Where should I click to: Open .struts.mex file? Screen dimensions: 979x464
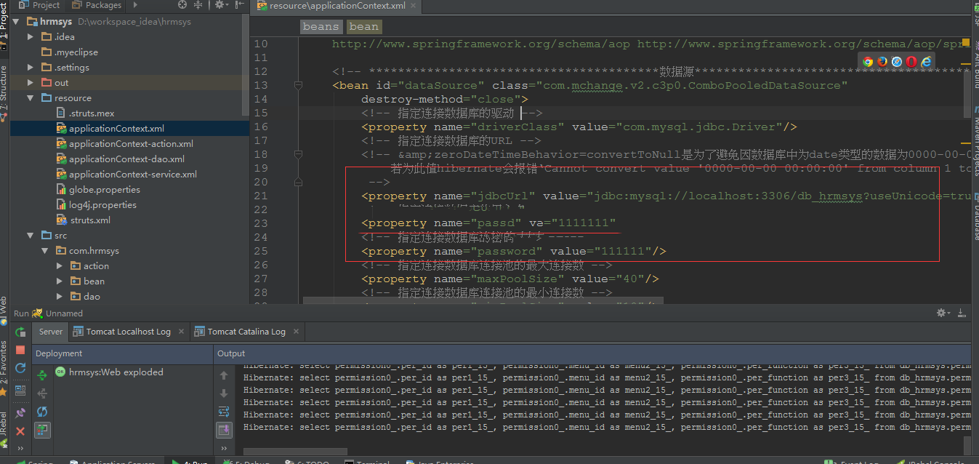(85, 113)
